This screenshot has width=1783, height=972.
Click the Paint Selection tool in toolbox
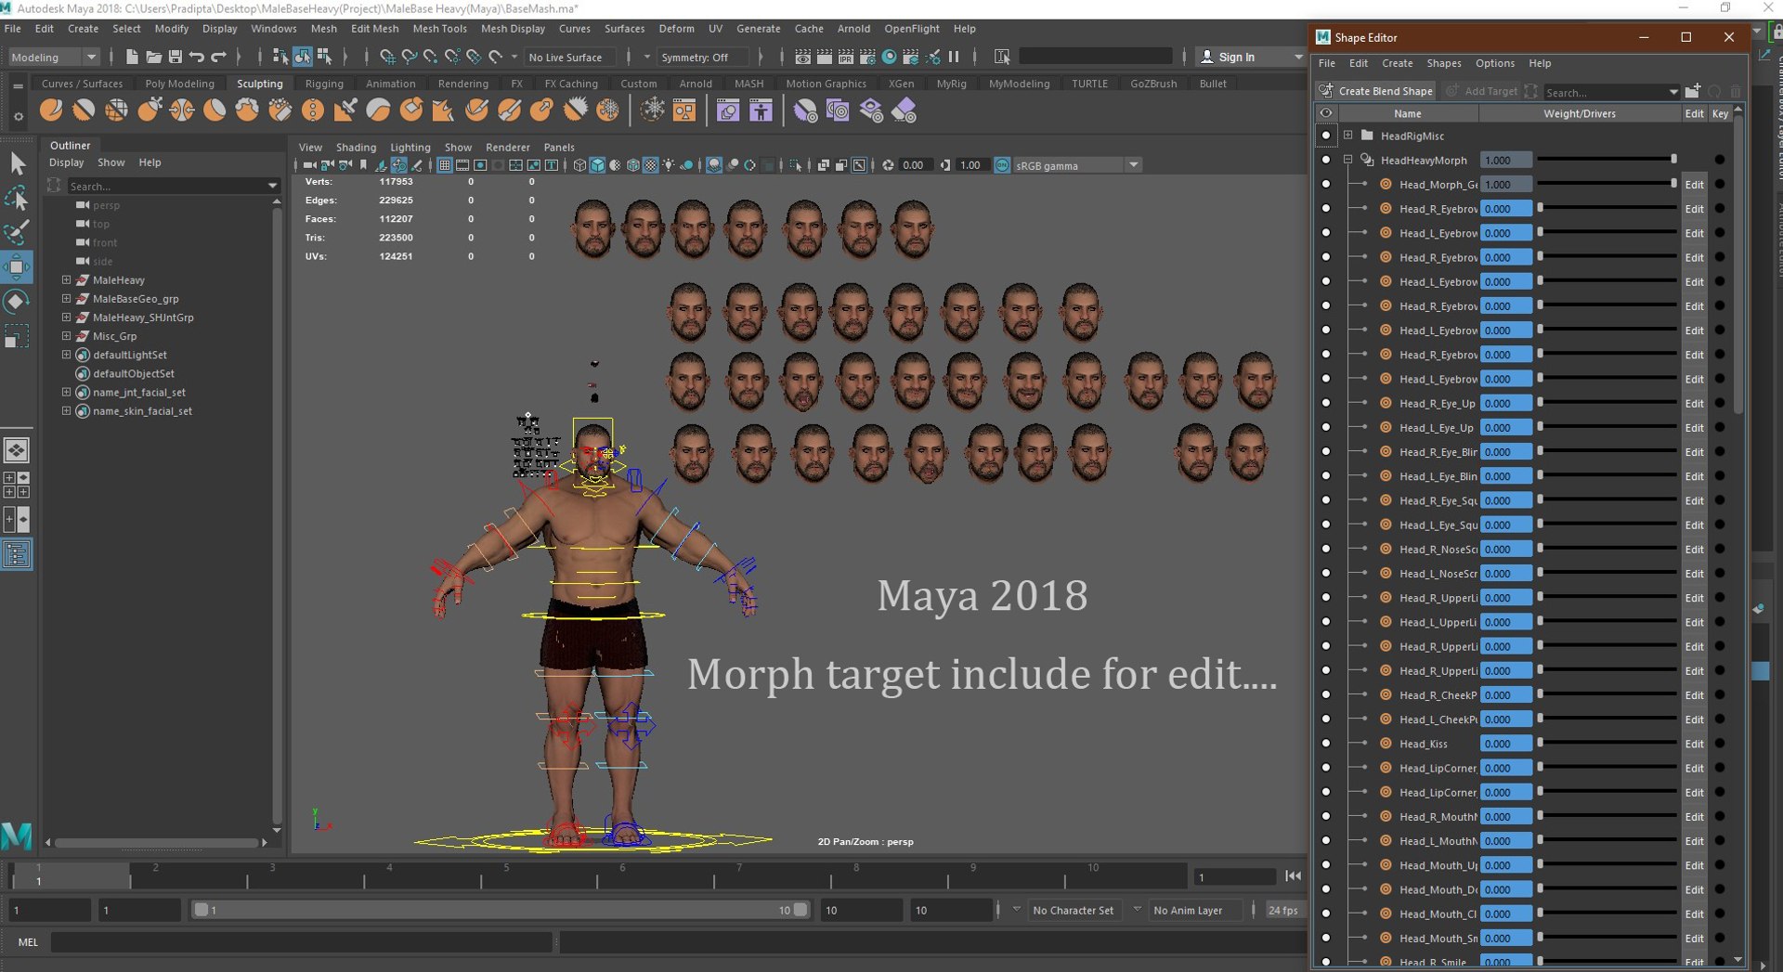17,232
